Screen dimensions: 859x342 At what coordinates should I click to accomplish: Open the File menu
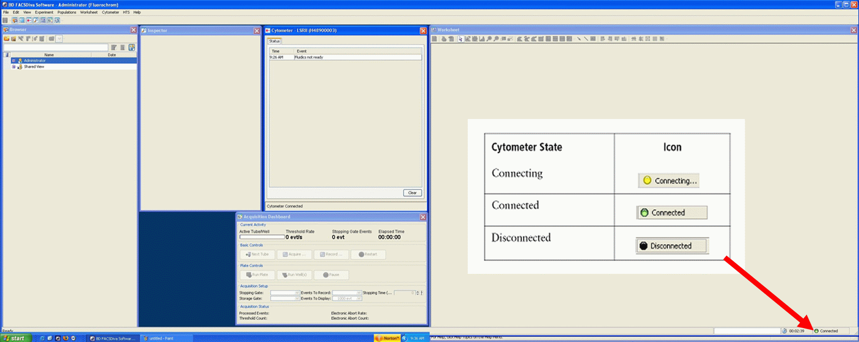[6, 12]
